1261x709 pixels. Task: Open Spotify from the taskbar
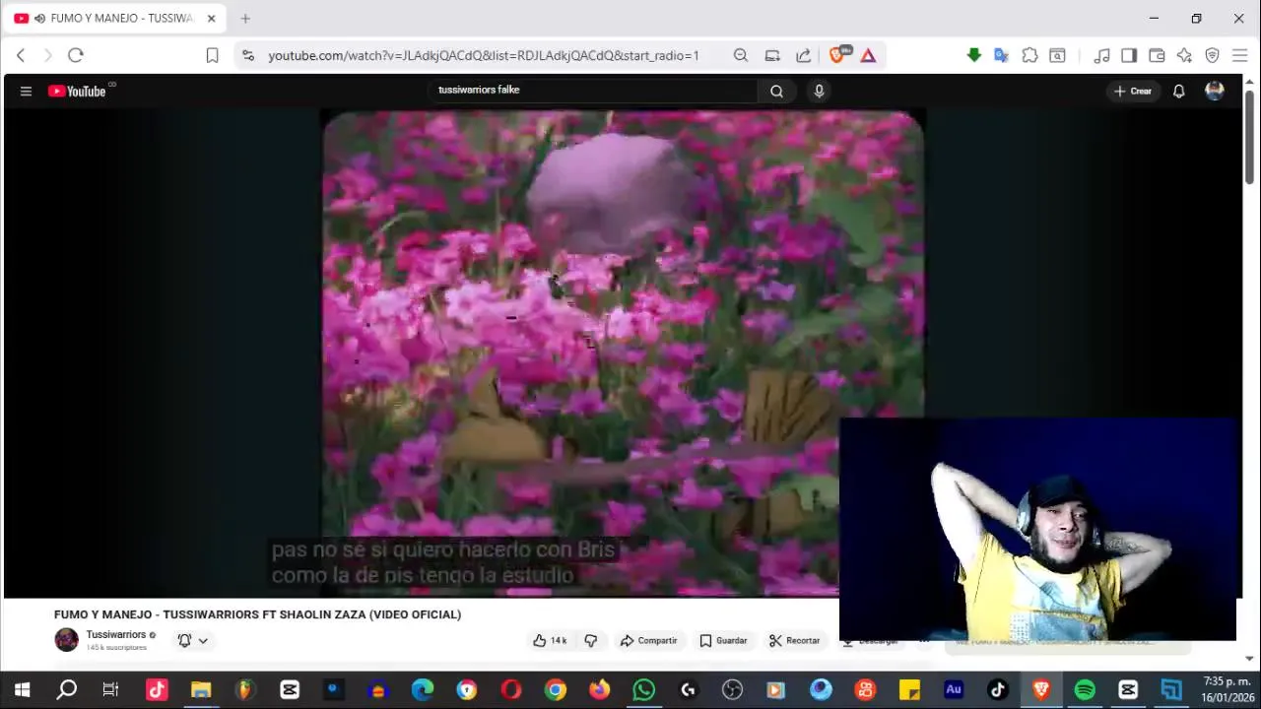tap(1085, 690)
